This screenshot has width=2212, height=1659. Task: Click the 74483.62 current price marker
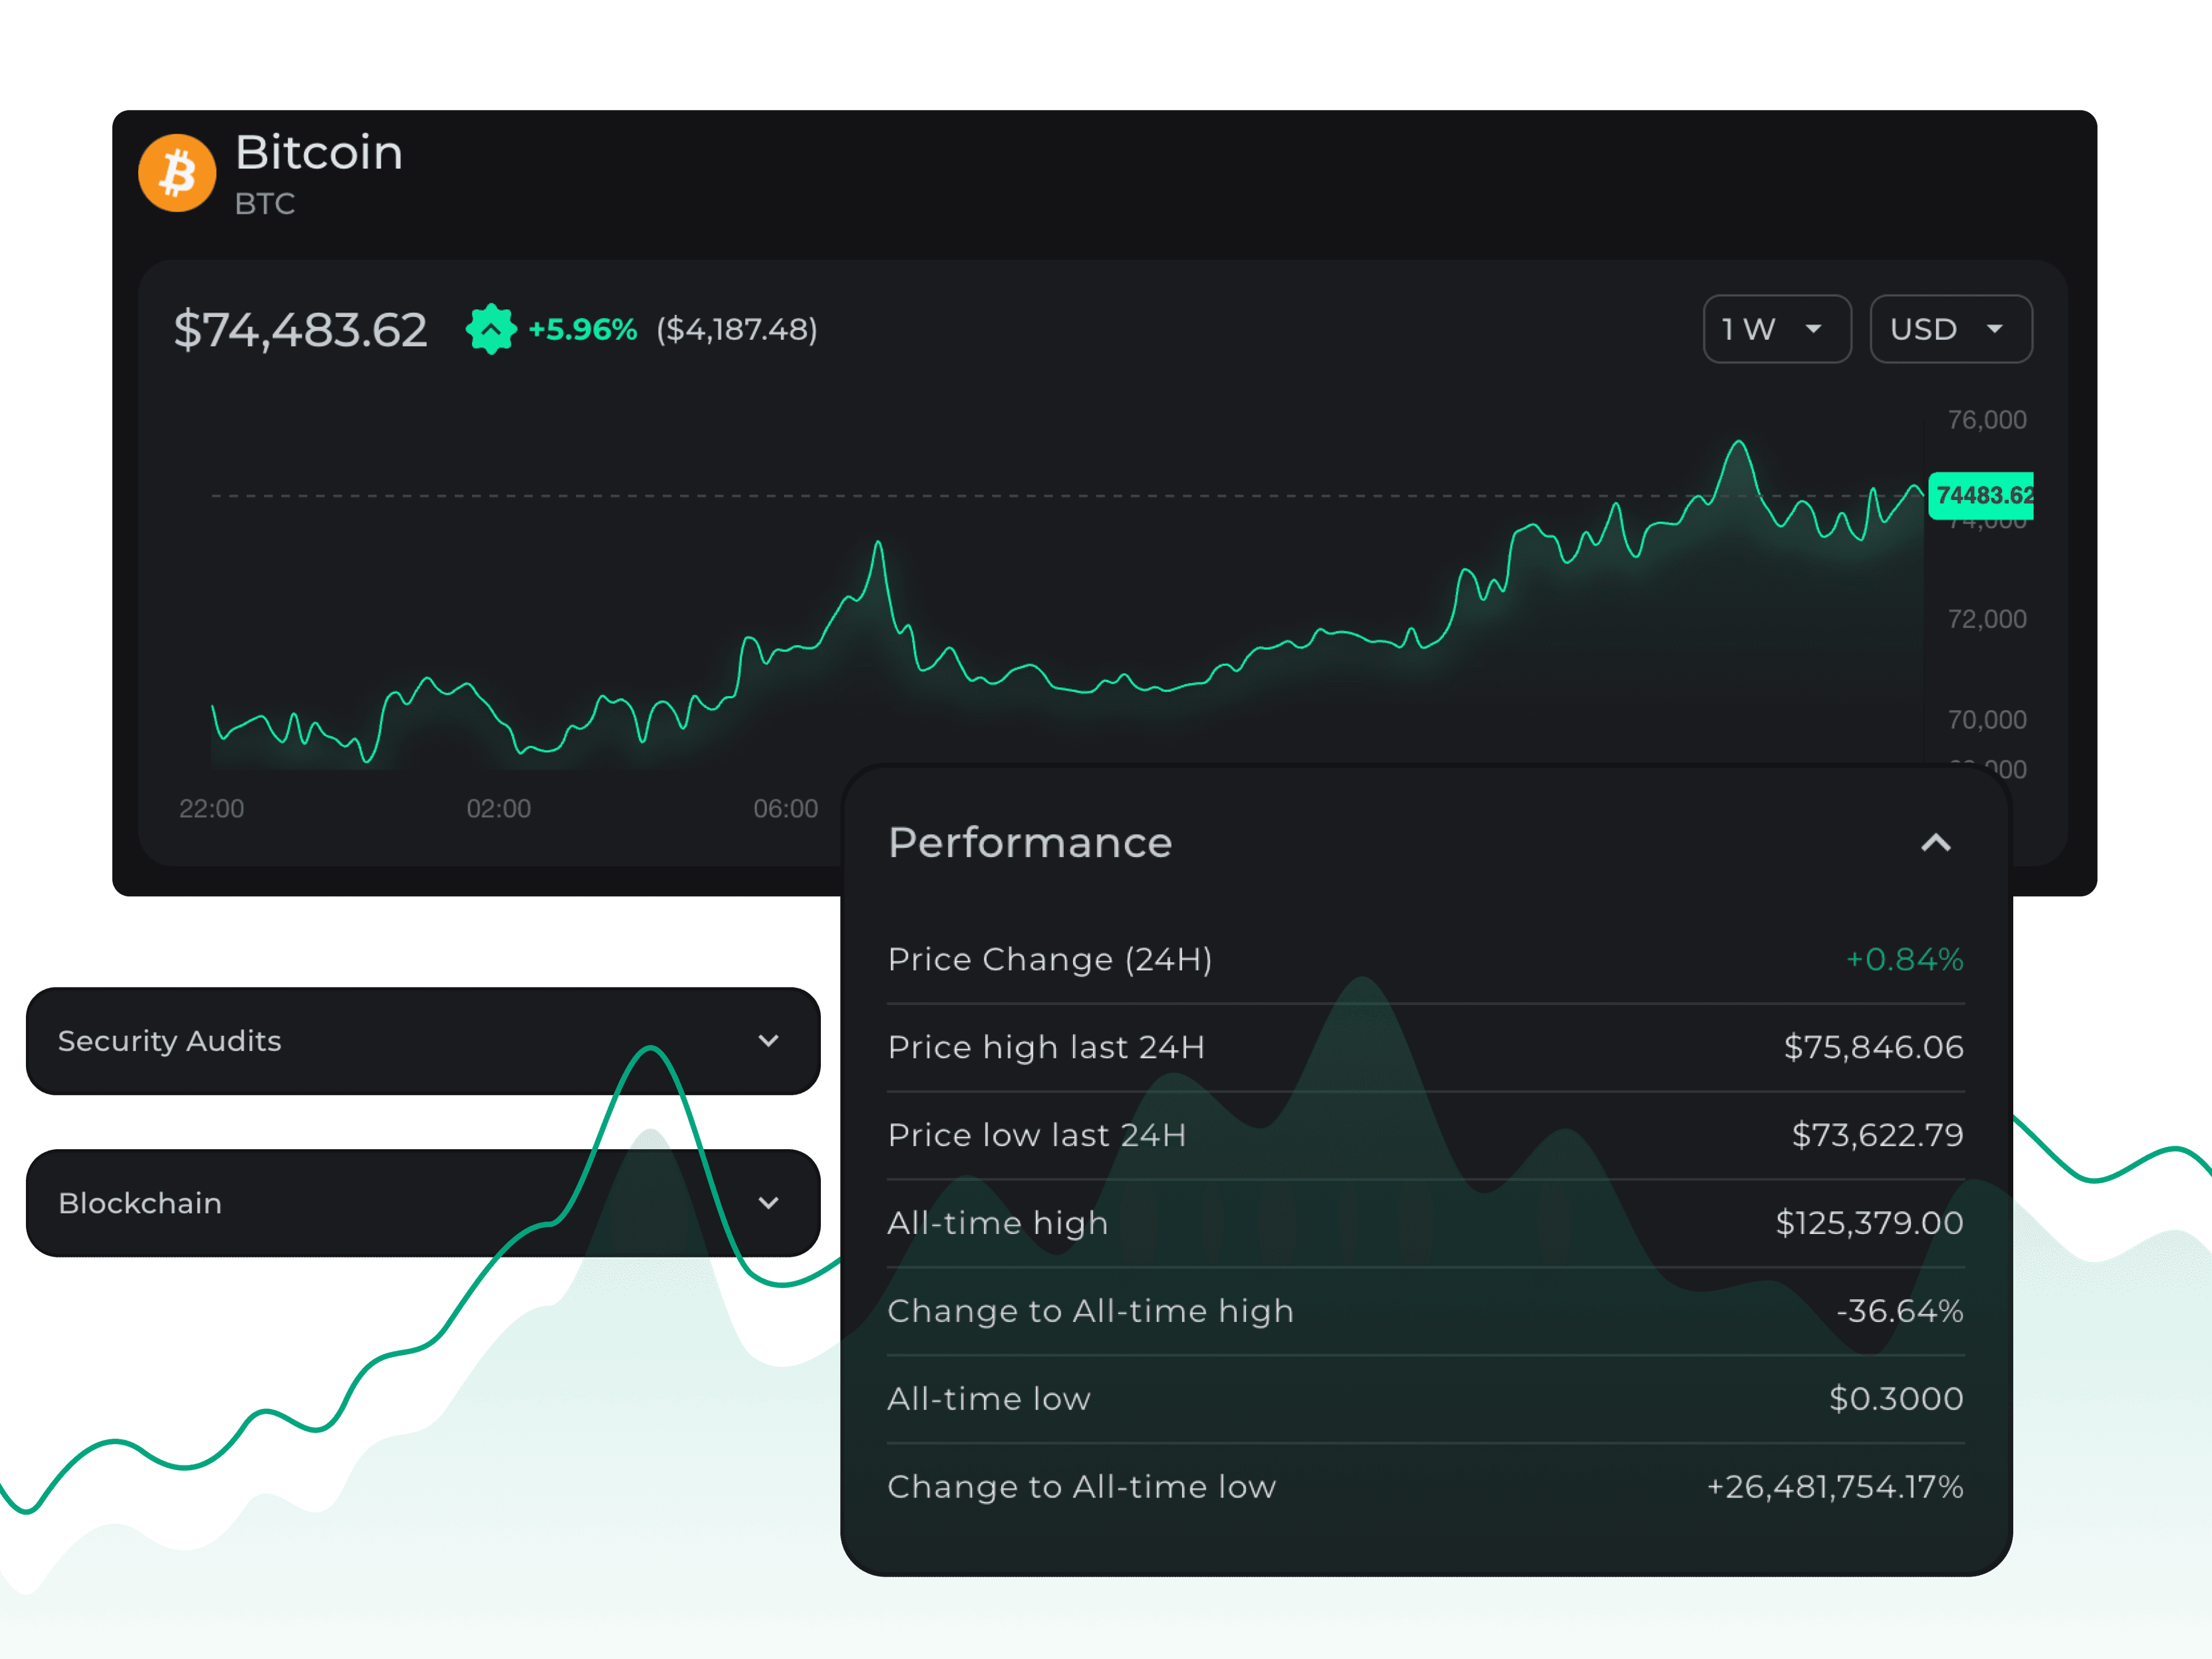(x=1981, y=495)
